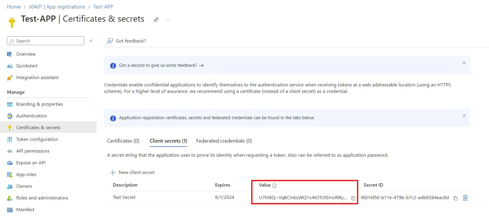Delete the Test Secret entry
This screenshot has width=489, height=217.
[x=465, y=198]
